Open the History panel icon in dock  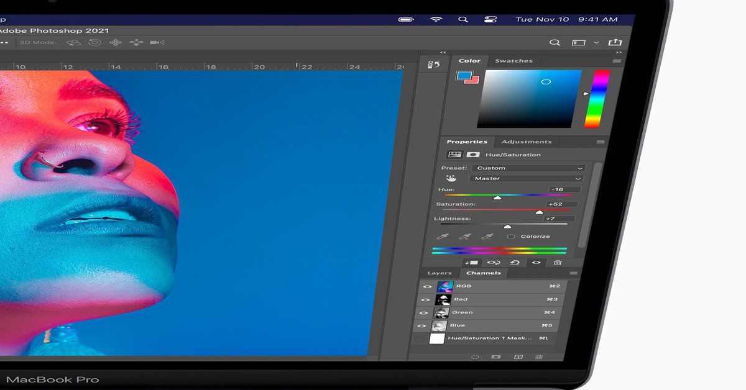[434, 65]
